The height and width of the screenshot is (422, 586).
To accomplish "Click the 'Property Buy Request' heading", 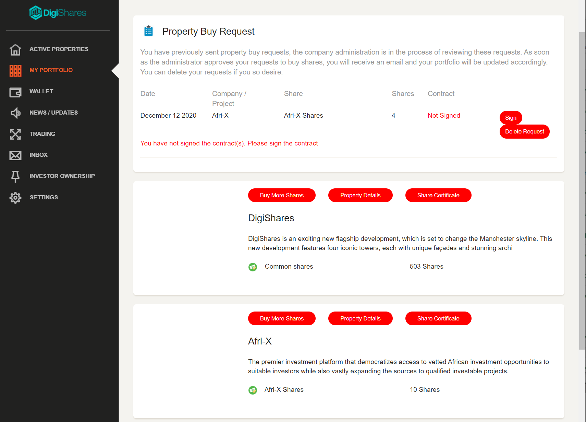I will point(208,32).
